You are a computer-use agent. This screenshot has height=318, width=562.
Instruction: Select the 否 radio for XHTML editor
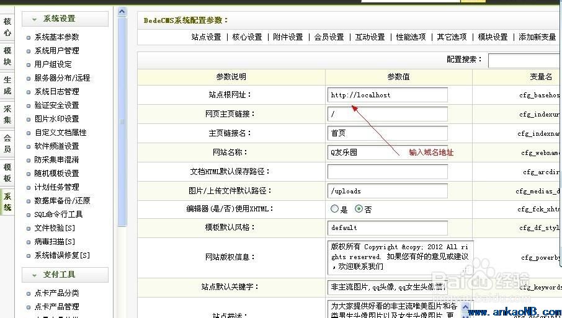pos(359,210)
